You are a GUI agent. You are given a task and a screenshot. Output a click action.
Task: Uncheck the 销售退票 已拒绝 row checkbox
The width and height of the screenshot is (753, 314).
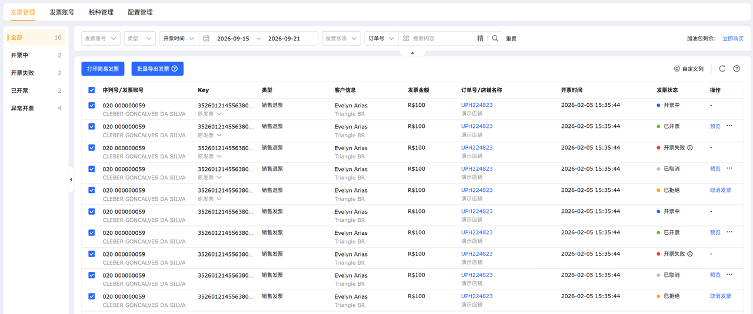click(x=91, y=190)
